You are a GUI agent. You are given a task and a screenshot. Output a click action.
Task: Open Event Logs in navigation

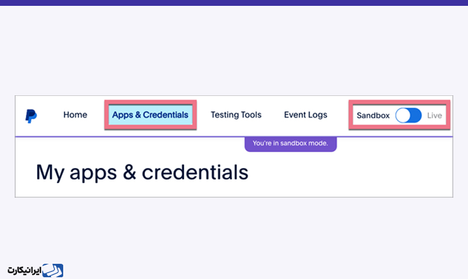tap(305, 115)
